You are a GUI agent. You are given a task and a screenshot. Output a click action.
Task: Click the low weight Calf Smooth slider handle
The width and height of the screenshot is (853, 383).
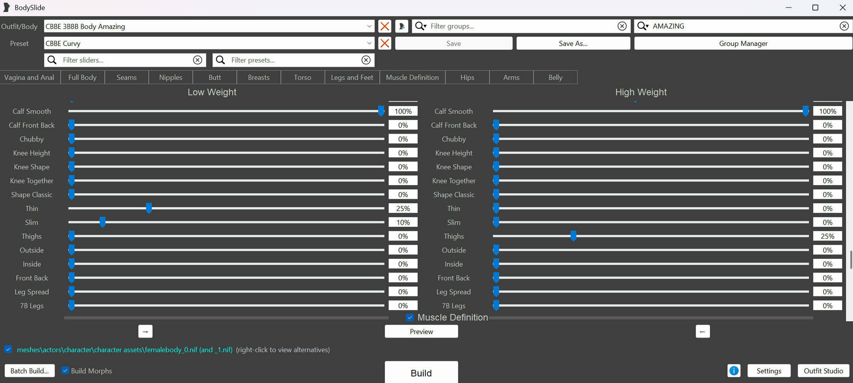tap(381, 111)
